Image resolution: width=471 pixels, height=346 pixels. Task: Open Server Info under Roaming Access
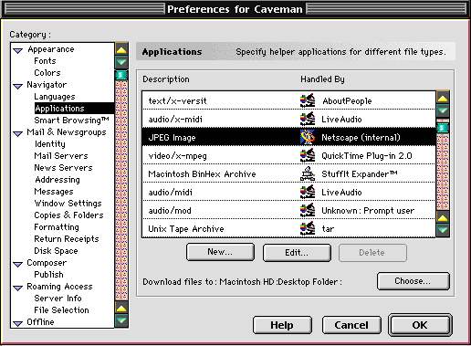tap(58, 299)
